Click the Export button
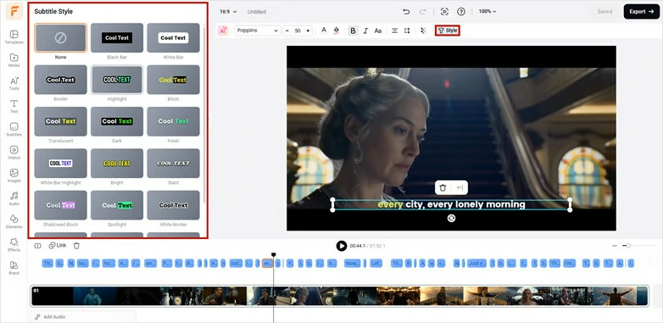Image resolution: width=663 pixels, height=323 pixels. (642, 12)
